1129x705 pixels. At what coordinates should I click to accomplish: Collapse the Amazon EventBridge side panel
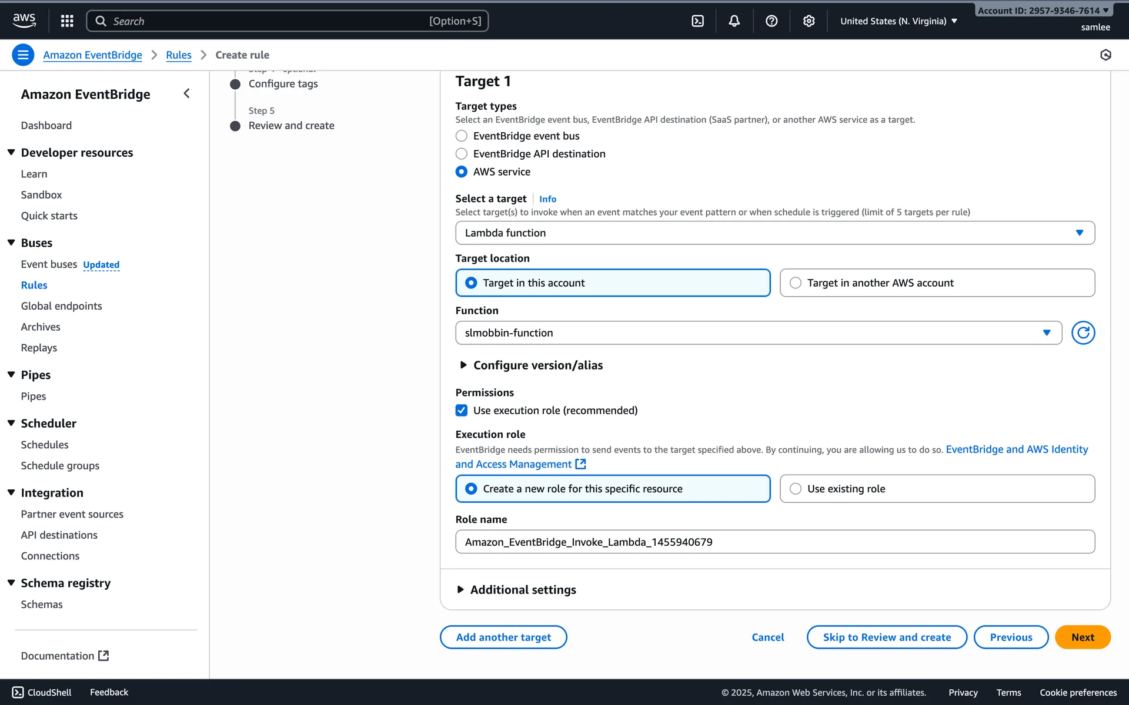(x=186, y=93)
